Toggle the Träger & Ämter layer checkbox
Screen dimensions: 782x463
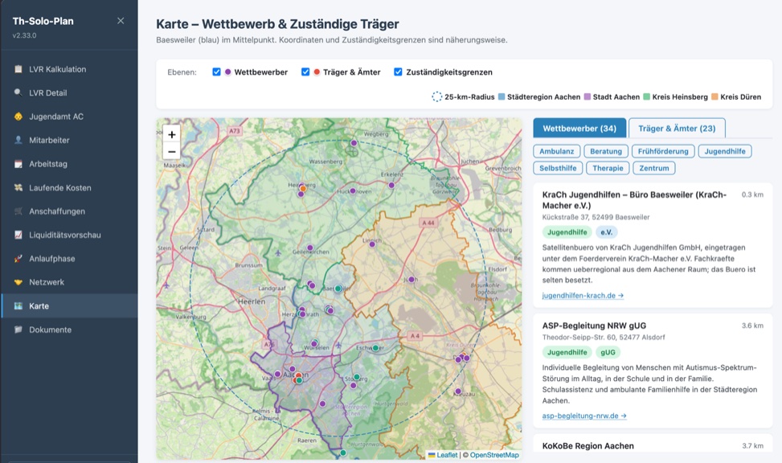(305, 72)
